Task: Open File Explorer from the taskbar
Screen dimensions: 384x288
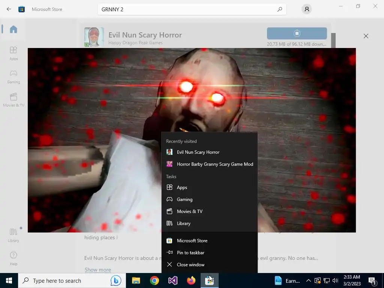Action: point(136,280)
